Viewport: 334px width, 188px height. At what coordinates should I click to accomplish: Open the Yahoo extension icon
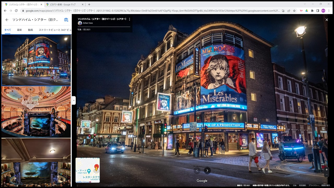point(301,11)
